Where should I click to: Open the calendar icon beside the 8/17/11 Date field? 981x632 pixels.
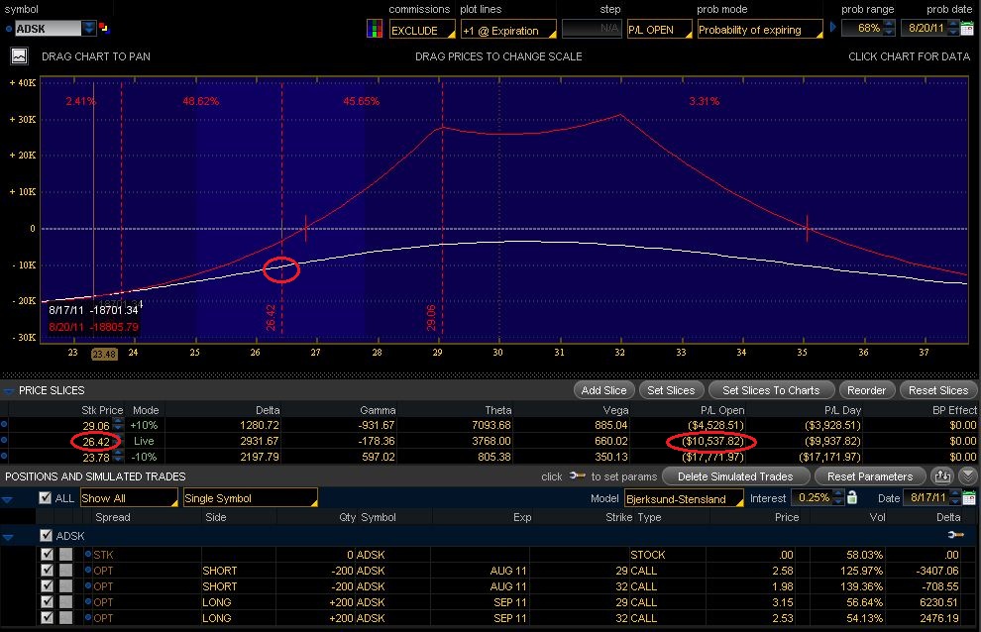(968, 498)
